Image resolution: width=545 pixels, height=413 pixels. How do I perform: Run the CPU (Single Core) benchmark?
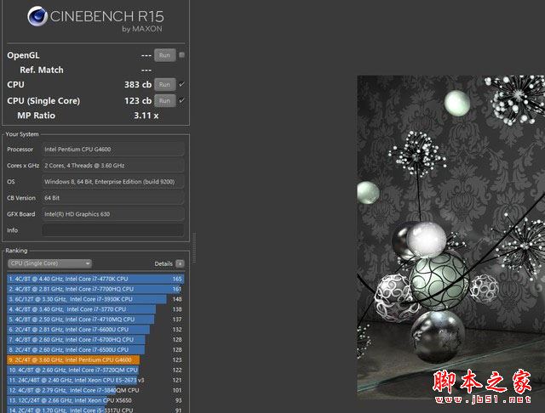(164, 100)
